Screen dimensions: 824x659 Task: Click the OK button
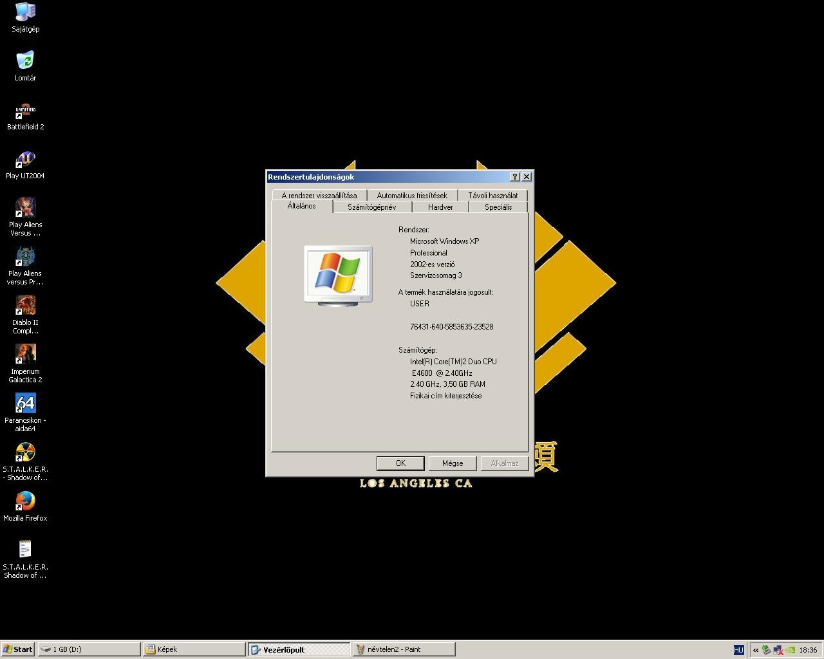tap(400, 463)
